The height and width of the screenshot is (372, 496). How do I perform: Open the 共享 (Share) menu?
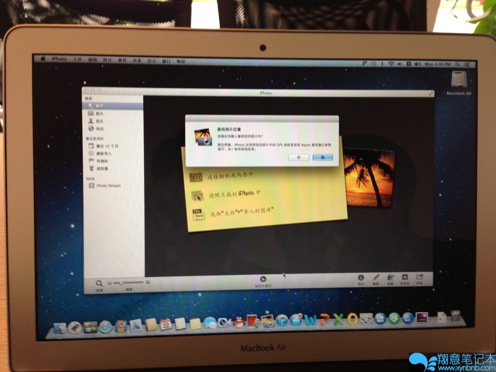pyautogui.click(x=137, y=61)
